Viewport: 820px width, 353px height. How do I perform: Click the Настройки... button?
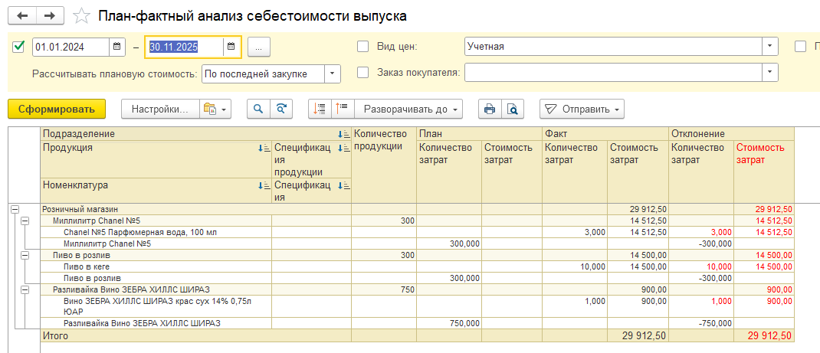point(160,109)
